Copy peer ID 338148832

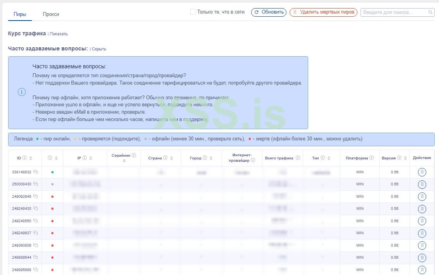[x=36, y=172]
